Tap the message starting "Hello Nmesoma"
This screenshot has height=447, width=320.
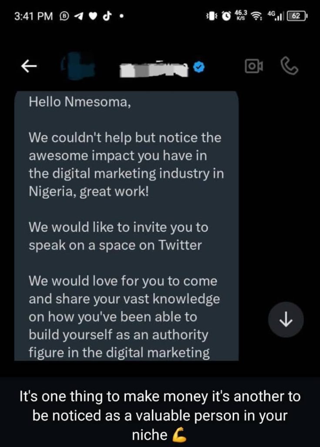[x=126, y=227]
